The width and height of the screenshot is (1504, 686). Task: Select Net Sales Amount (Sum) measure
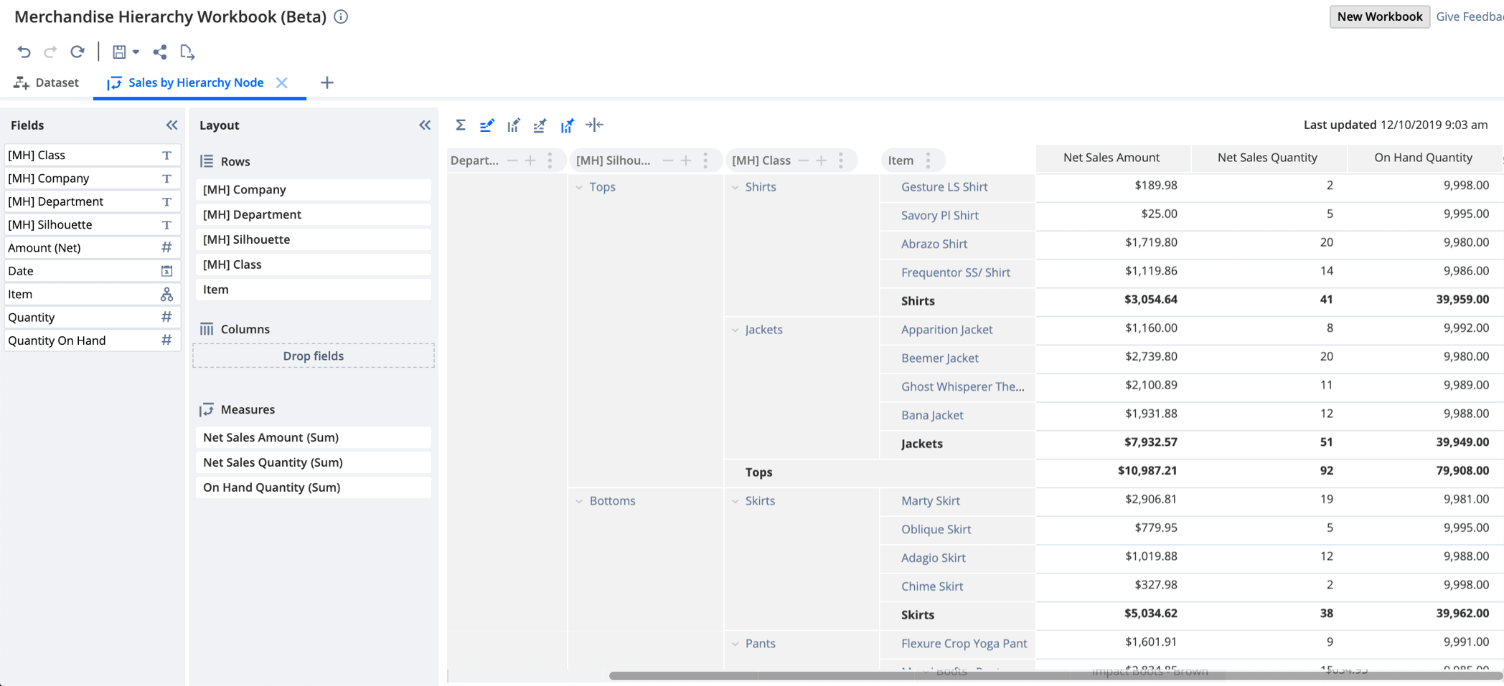314,437
